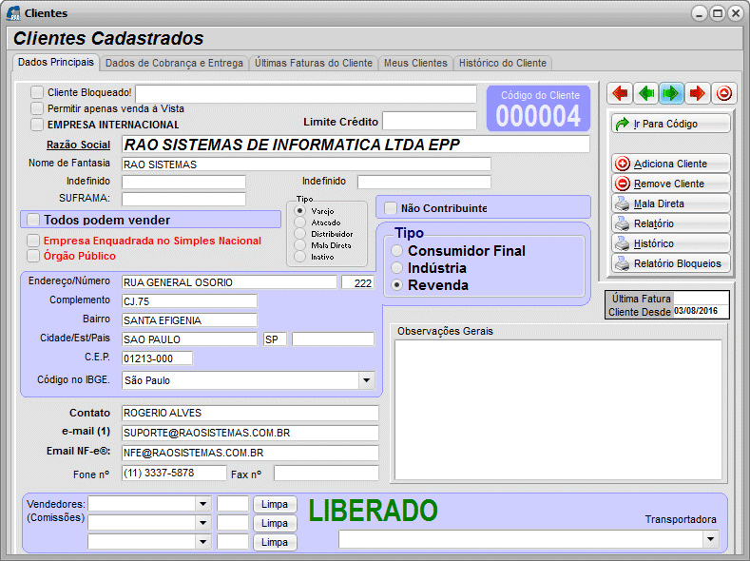Select Varejo radio option

point(299,211)
